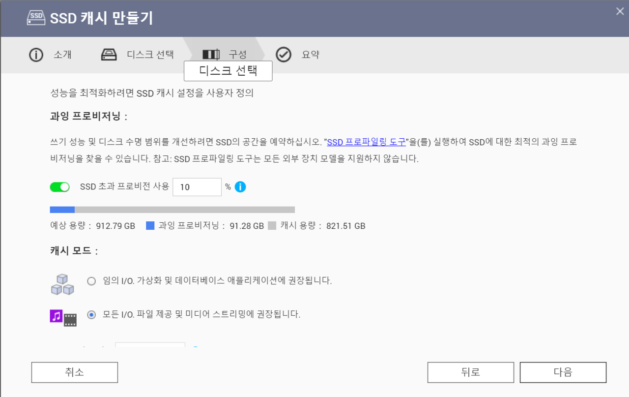Click the 과잉 프로비저닝 : section heading
Image resolution: width=629 pixels, height=397 pixels.
pos(89,117)
